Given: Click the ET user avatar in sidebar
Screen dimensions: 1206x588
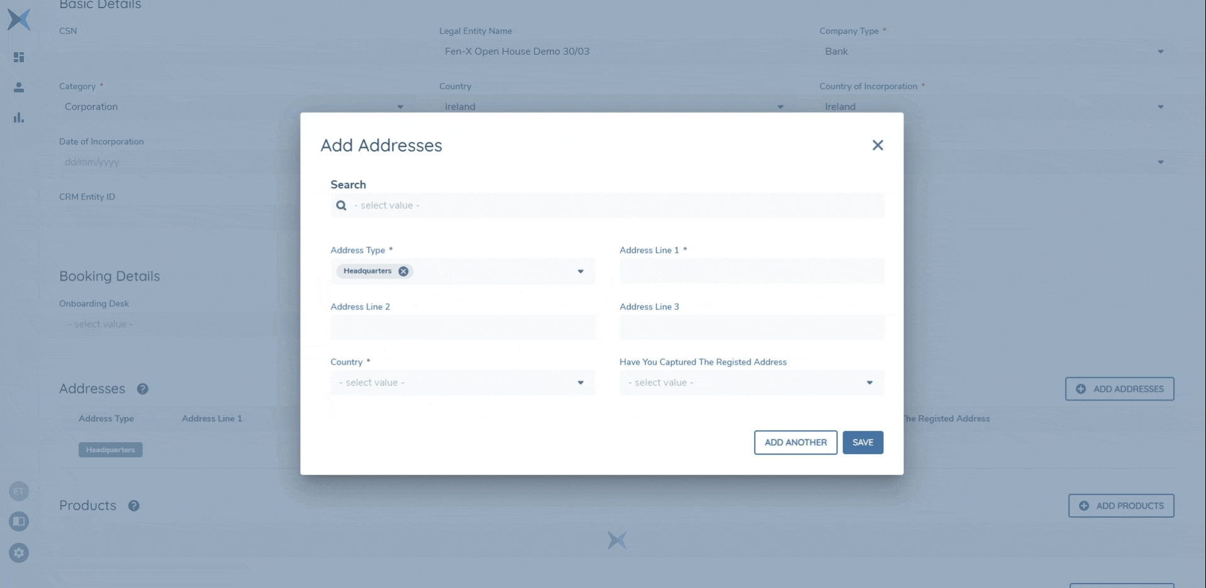Looking at the screenshot, I should pyautogui.click(x=19, y=491).
